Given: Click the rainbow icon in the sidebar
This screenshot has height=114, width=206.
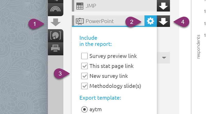Looking at the screenshot, I should 55,9.
